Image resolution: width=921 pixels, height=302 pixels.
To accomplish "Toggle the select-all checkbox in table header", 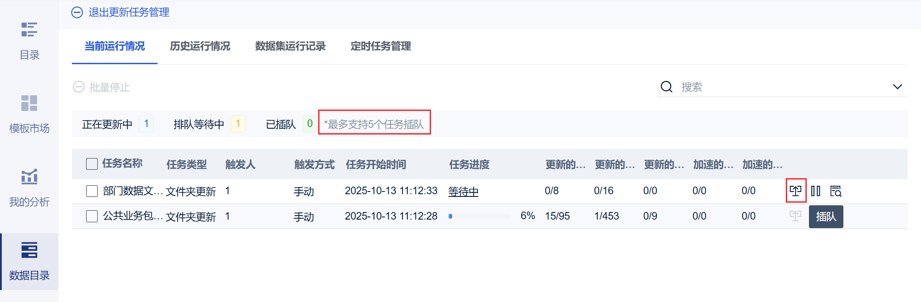I will (92, 164).
